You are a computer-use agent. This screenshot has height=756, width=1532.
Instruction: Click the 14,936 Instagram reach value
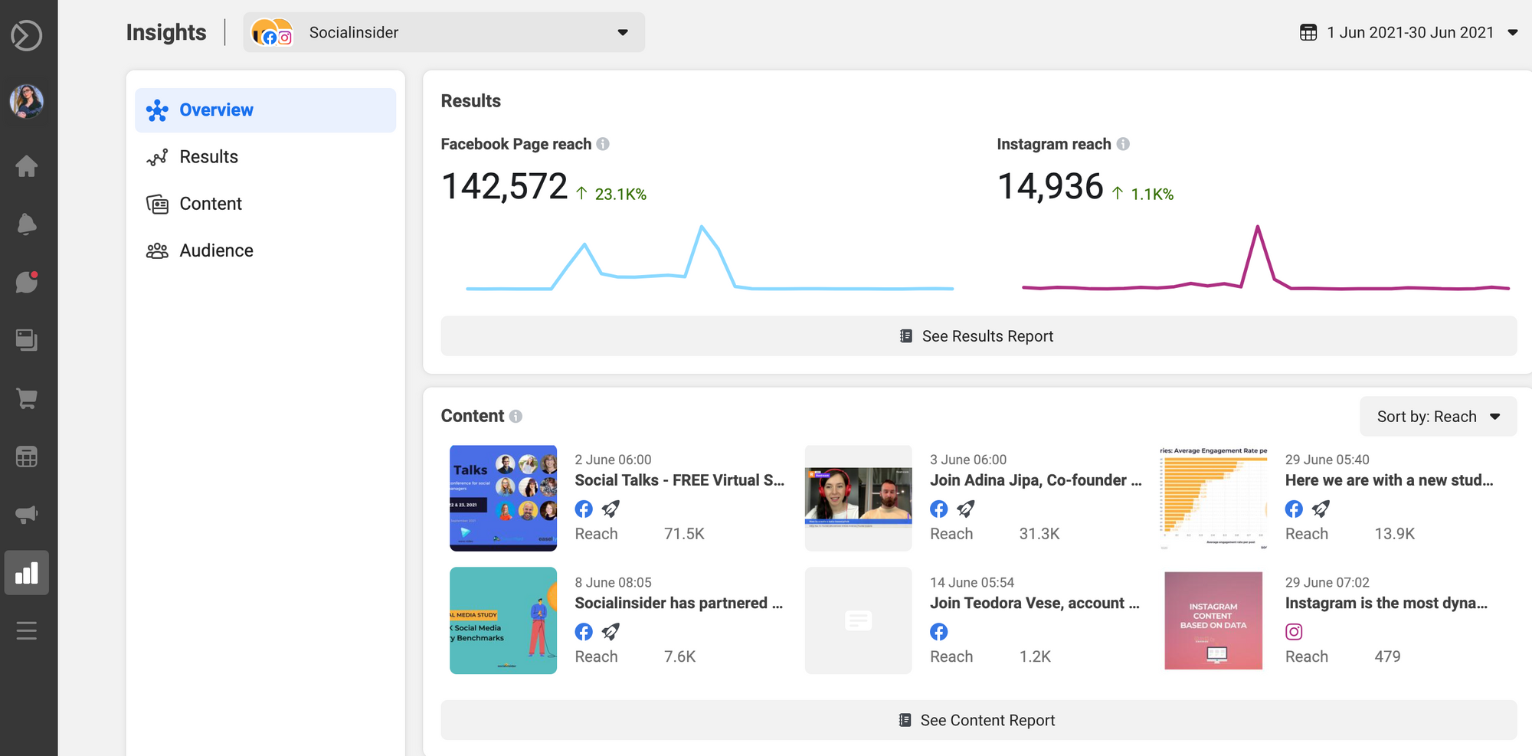click(1050, 187)
